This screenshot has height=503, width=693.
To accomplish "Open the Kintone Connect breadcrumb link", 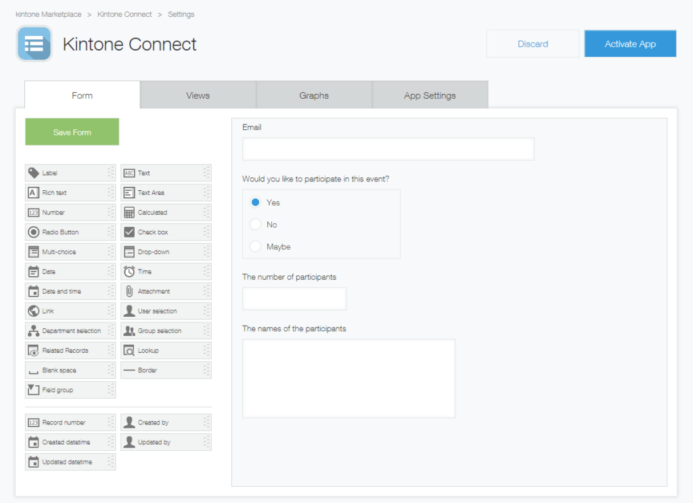I will pyautogui.click(x=125, y=14).
